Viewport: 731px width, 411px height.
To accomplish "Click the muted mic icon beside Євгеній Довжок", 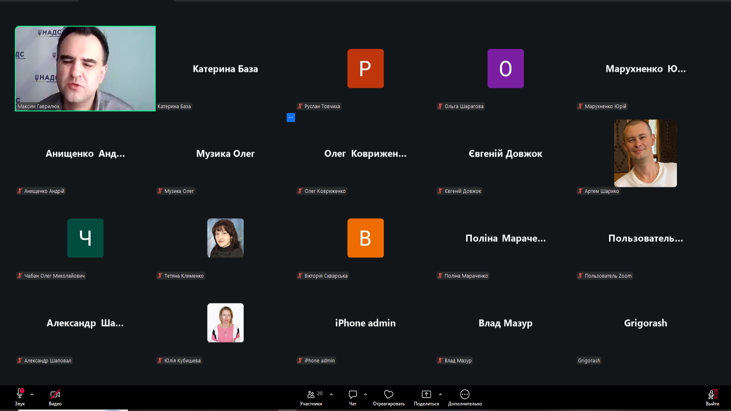I will tap(440, 191).
